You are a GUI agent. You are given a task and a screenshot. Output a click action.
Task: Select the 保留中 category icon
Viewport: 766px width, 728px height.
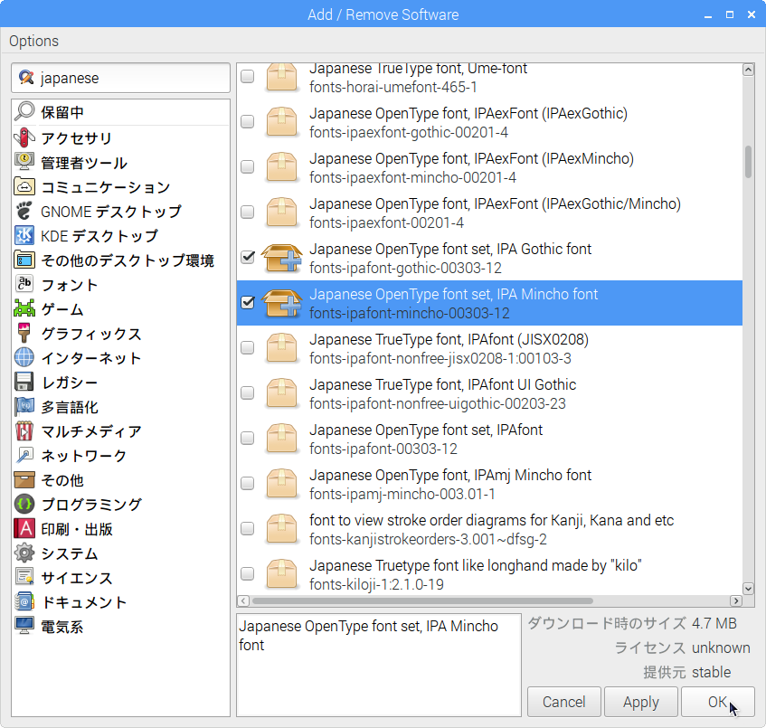(24, 112)
